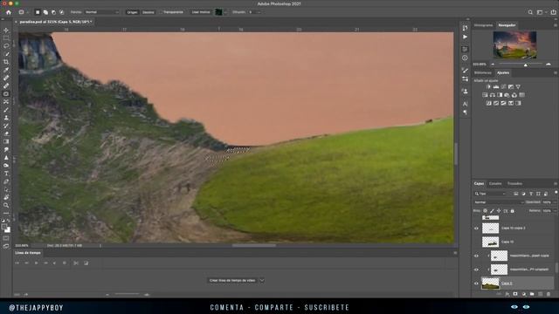This screenshot has width=559, height=314.
Task: Hide the Capa 10 copia 3 layer
Action: point(476,229)
